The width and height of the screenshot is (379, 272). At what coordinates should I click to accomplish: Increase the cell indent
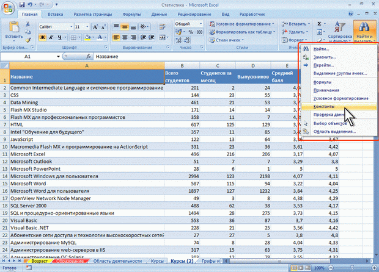click(x=152, y=37)
